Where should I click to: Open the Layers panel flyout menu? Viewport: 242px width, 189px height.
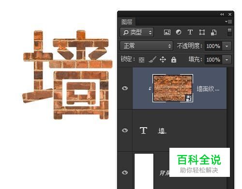tap(228, 21)
